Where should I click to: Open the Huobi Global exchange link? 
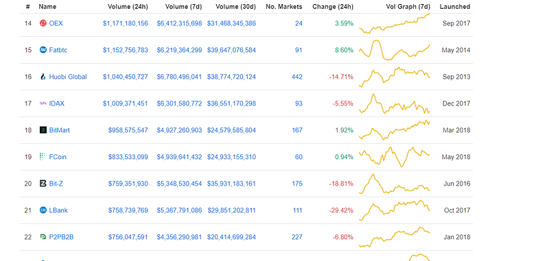[68, 77]
